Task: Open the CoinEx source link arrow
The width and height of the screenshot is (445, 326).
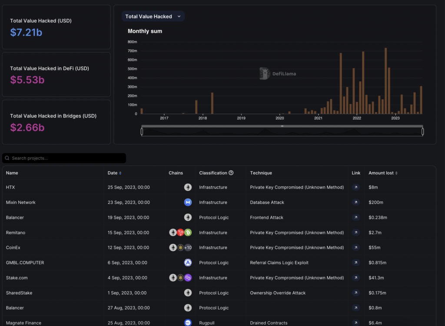Action: (x=355, y=247)
